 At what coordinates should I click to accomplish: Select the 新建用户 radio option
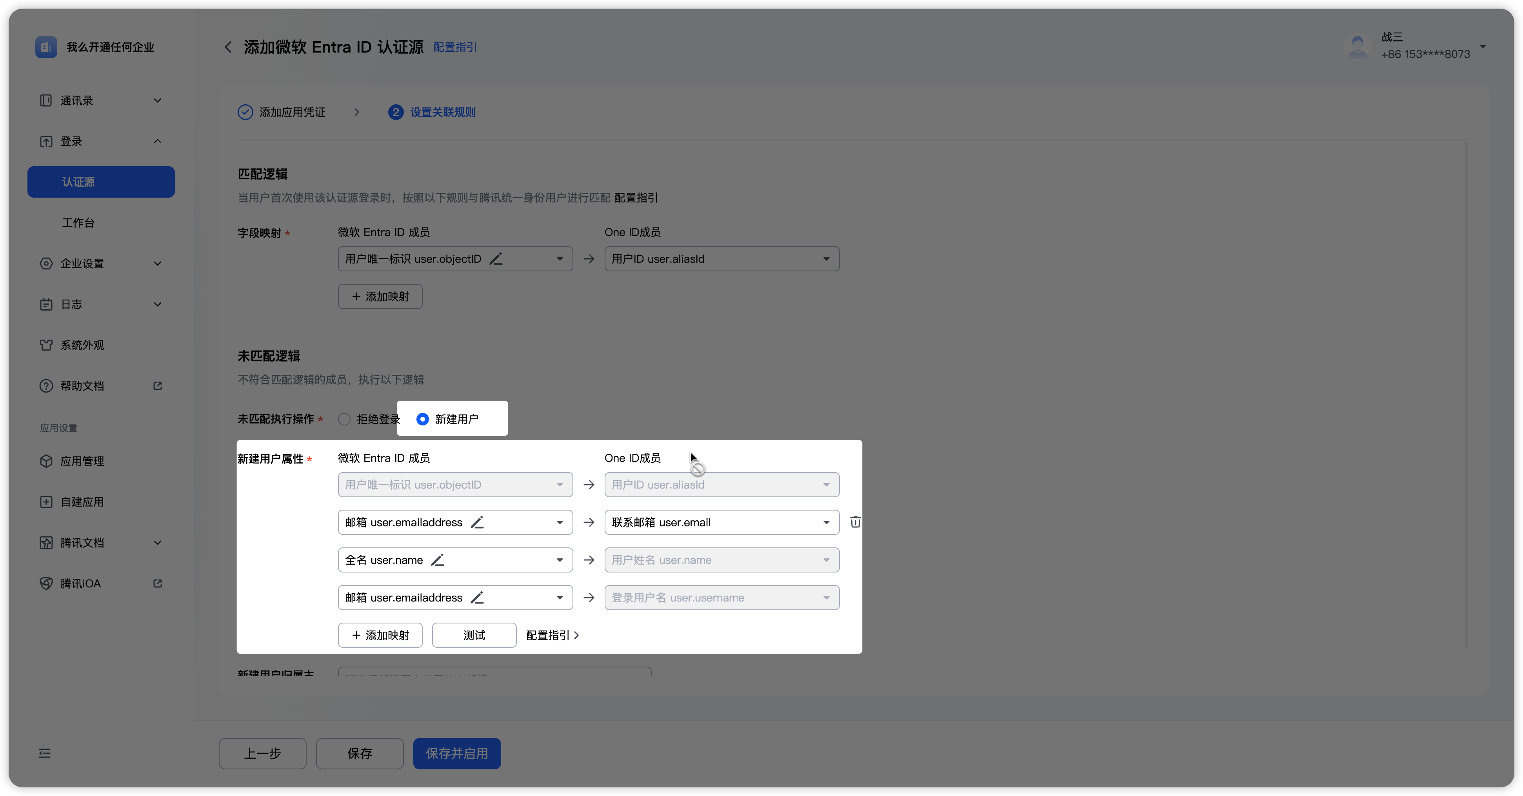click(x=422, y=419)
